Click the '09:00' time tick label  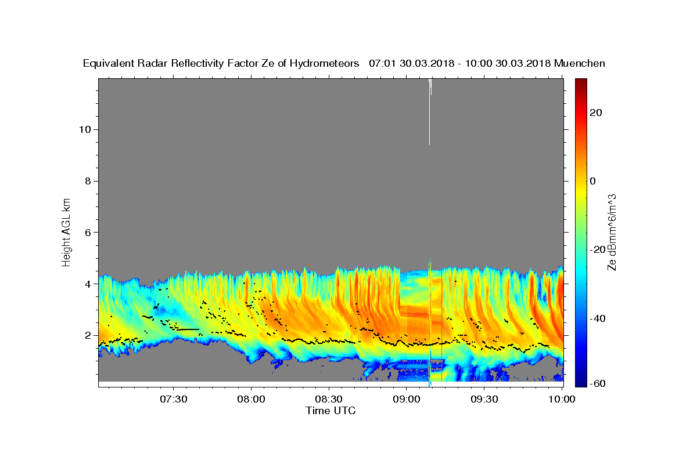[x=407, y=399]
